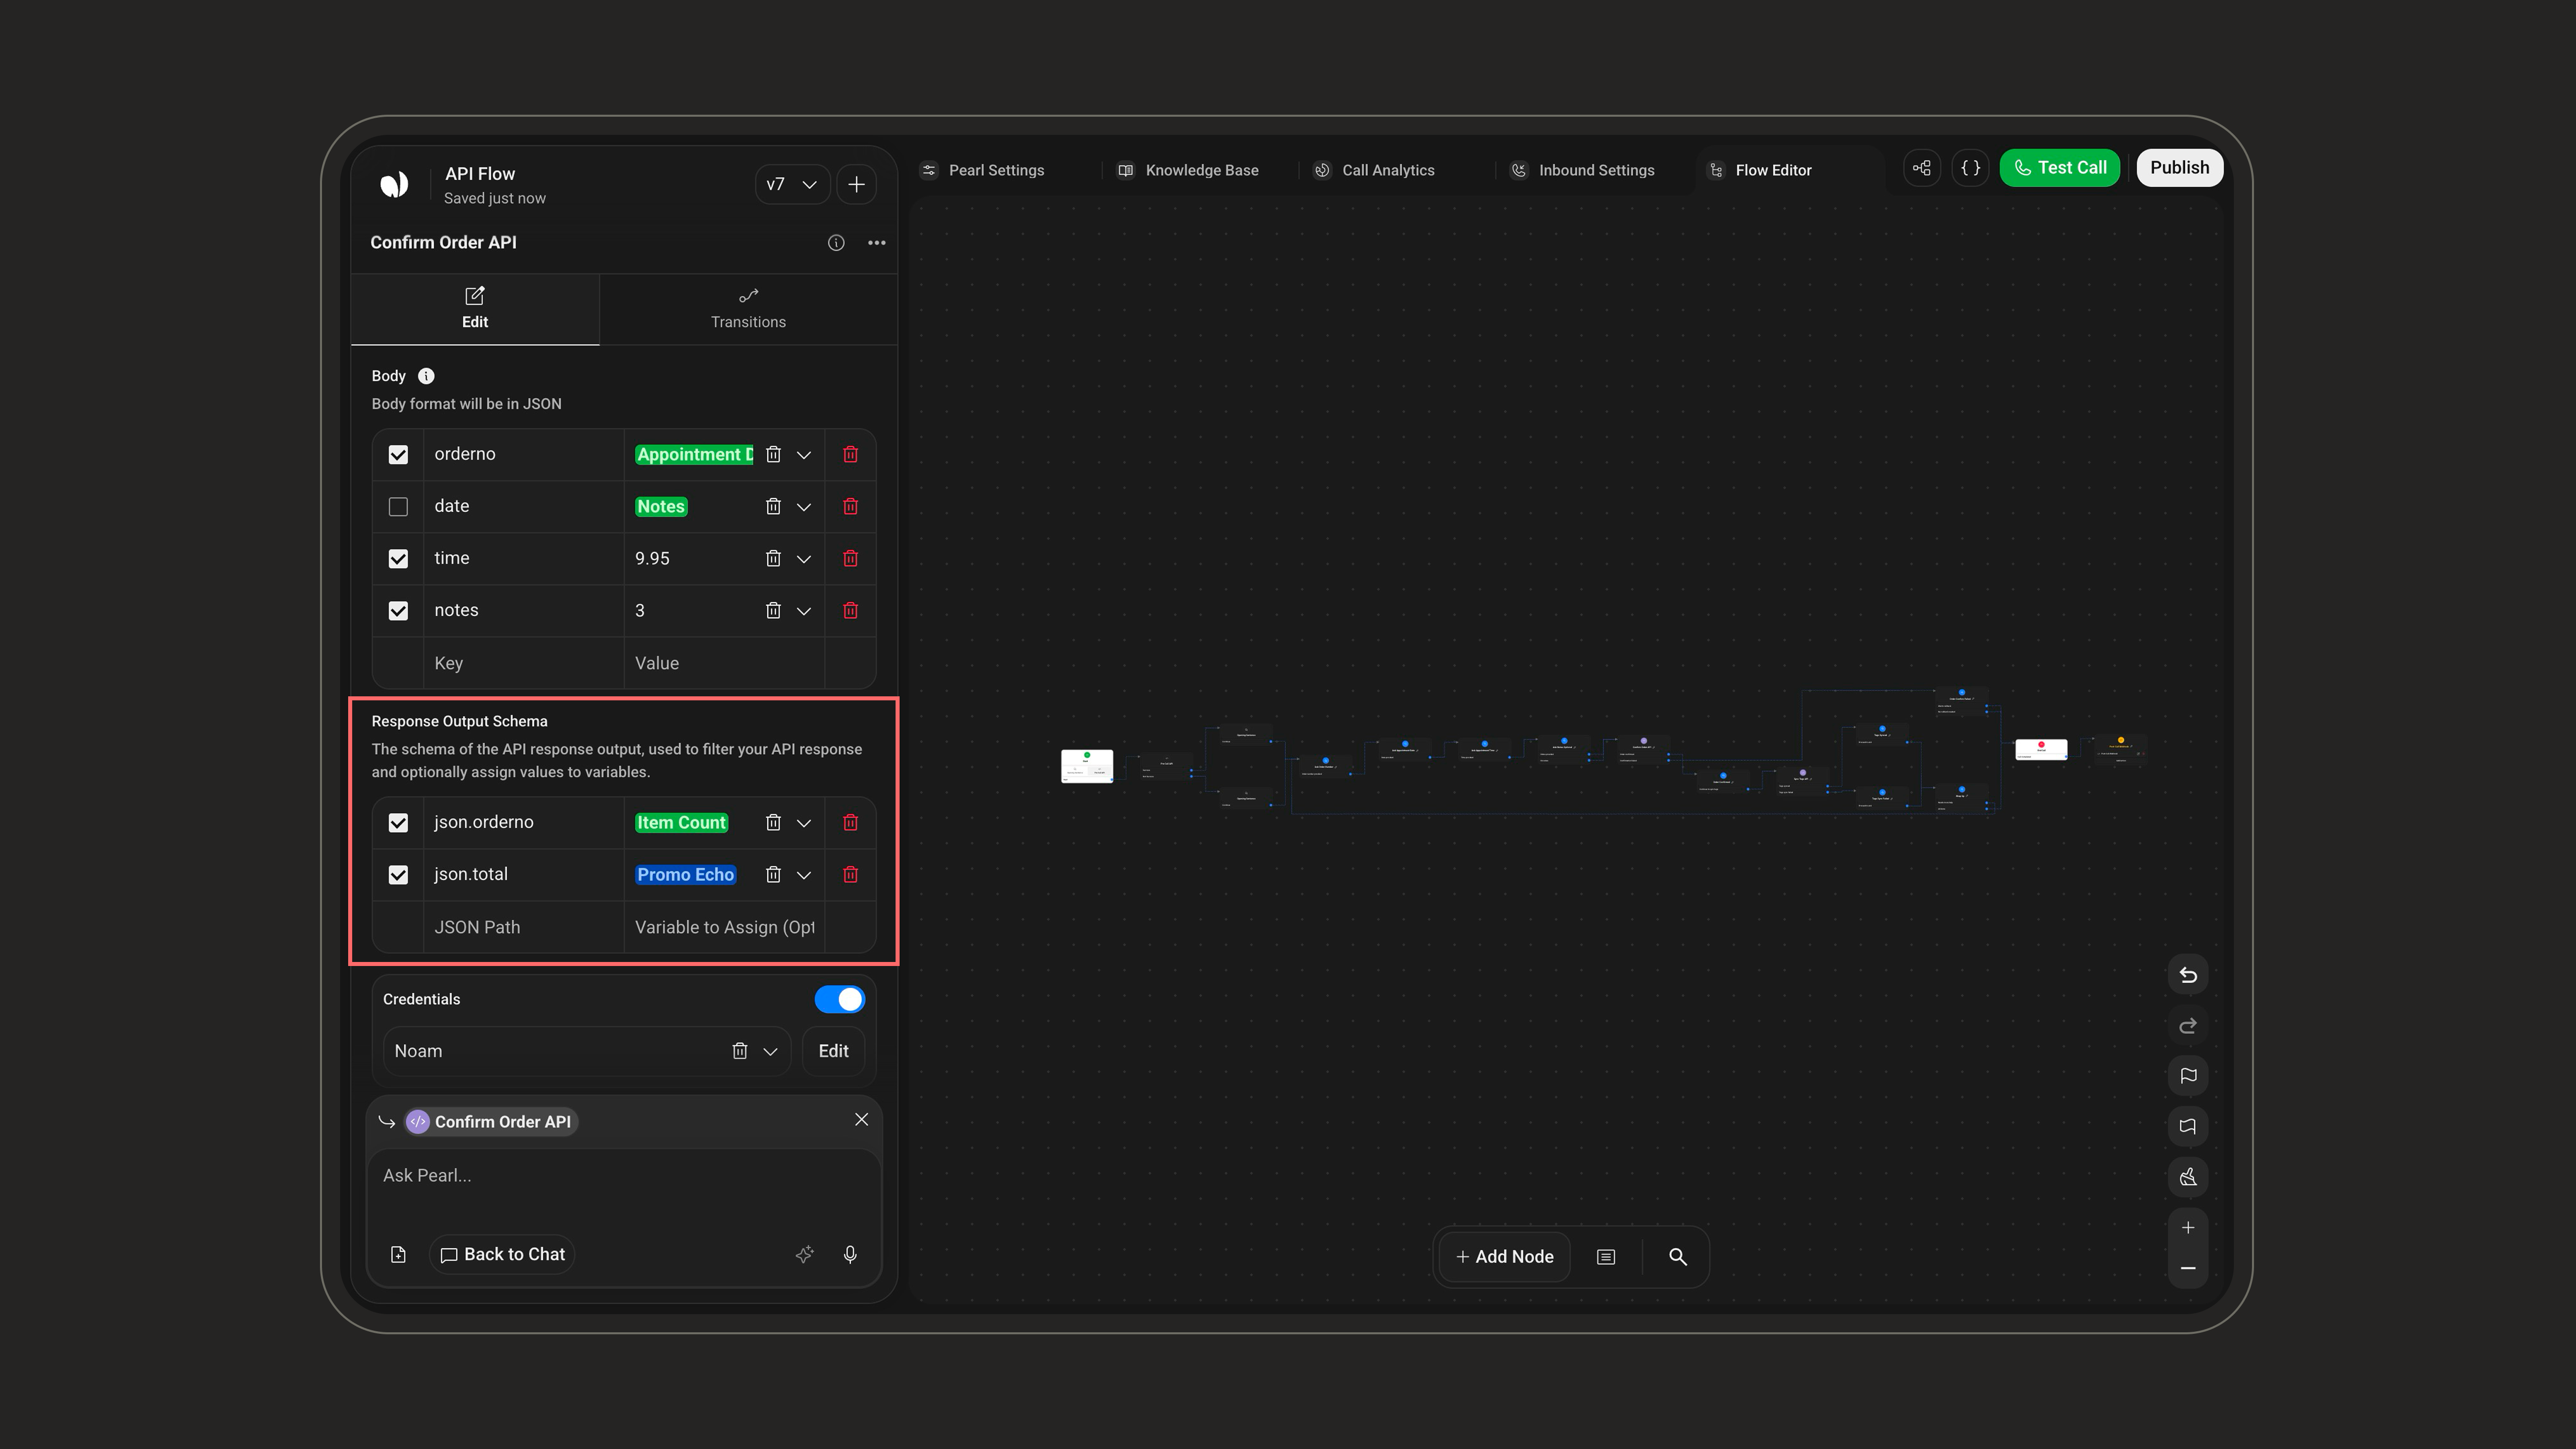Click the Body info icon
Screen dimensions: 2576x1449
pos(426,376)
